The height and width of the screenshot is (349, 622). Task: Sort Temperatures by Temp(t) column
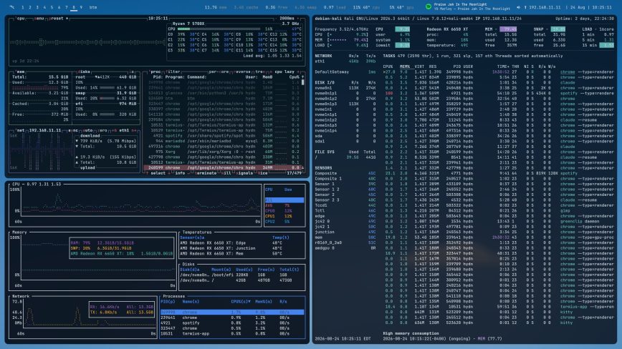click(281, 237)
